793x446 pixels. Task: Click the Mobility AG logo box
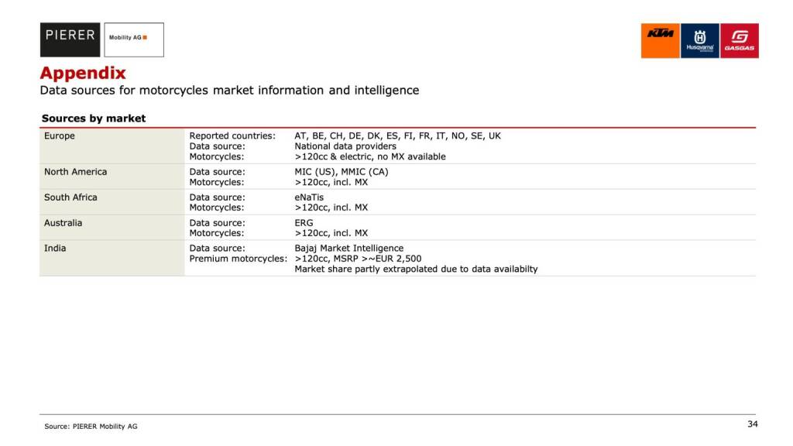pos(133,39)
